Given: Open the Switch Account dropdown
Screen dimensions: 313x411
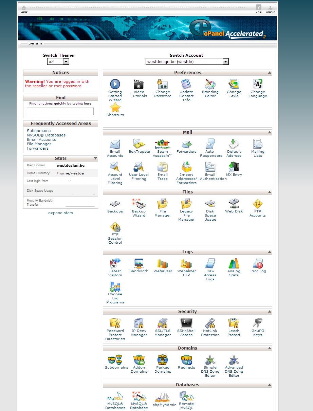Looking at the screenshot, I should click(x=187, y=61).
